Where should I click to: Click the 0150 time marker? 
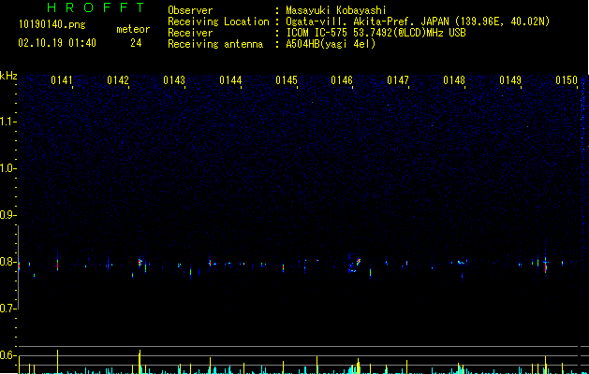(567, 80)
